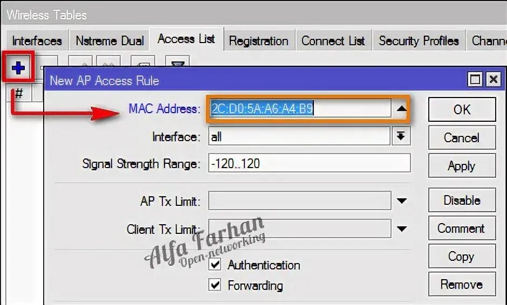Uncheck the Forwarding checkbox

click(x=215, y=285)
